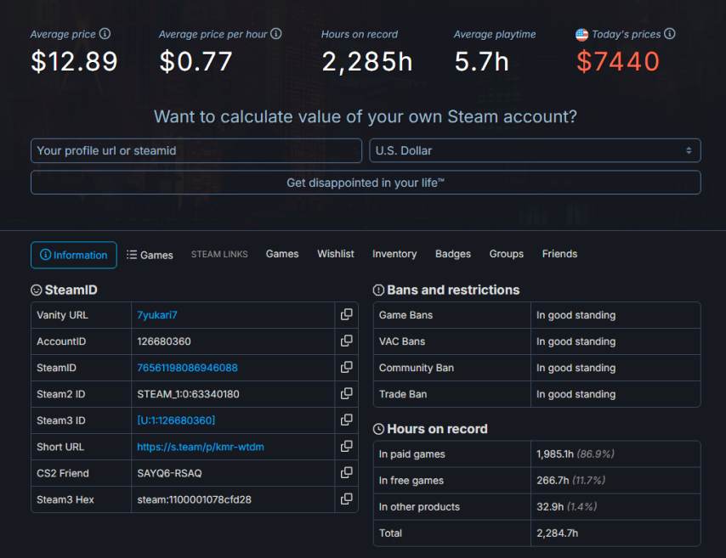The height and width of the screenshot is (558, 726).
Task: Open the 76561198086946088 SteamID link
Action: (185, 367)
